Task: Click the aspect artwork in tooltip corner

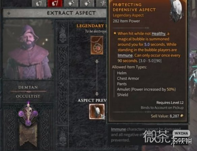Action: tap(176, 11)
